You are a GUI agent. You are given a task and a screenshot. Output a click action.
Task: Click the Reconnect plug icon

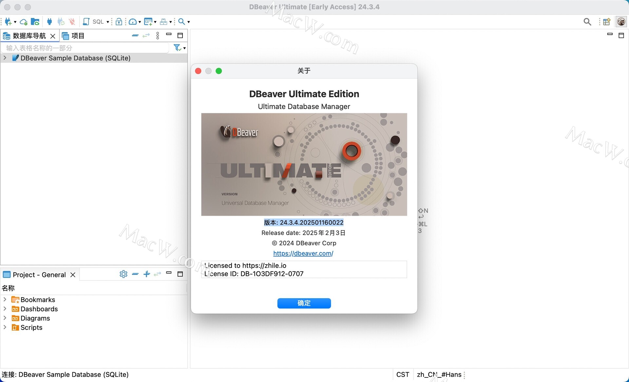[x=61, y=22]
